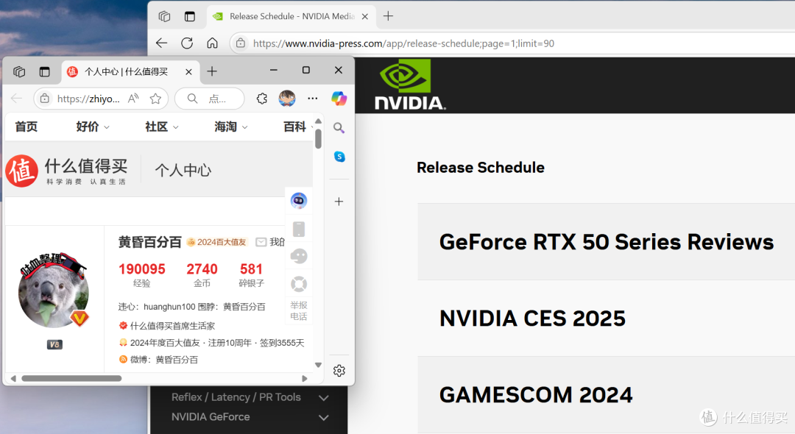Screen dimensions: 795x434
Task: Open the robot assistant floating icon
Action: [x=299, y=201]
